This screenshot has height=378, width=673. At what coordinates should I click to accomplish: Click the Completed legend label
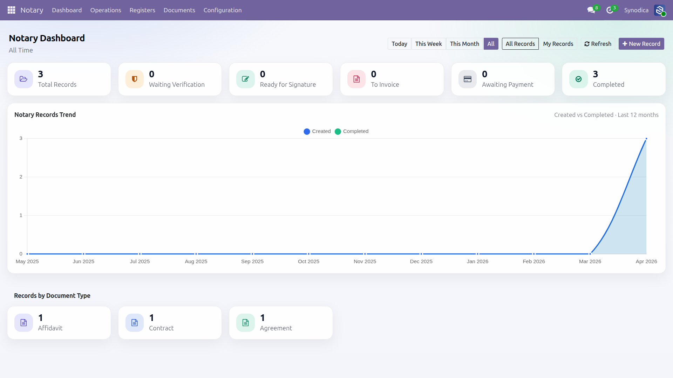356,131
